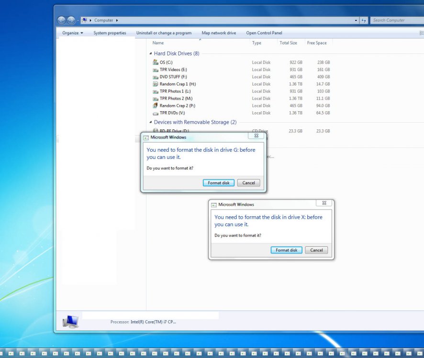Viewport: 424px width, 358px height.
Task: Click the OS (C:) drive icon
Action: click(156, 63)
